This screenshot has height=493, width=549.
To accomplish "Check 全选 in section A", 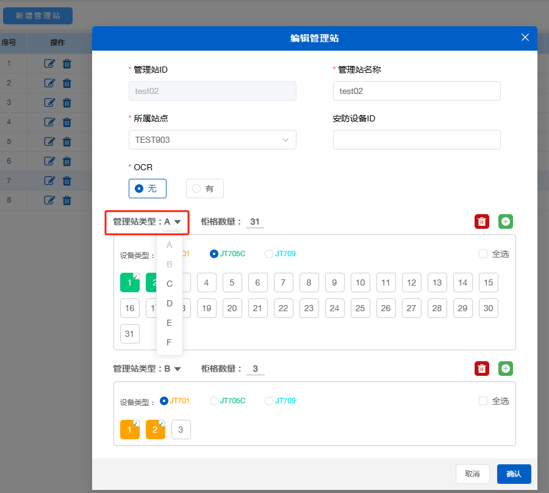I will tap(483, 254).
